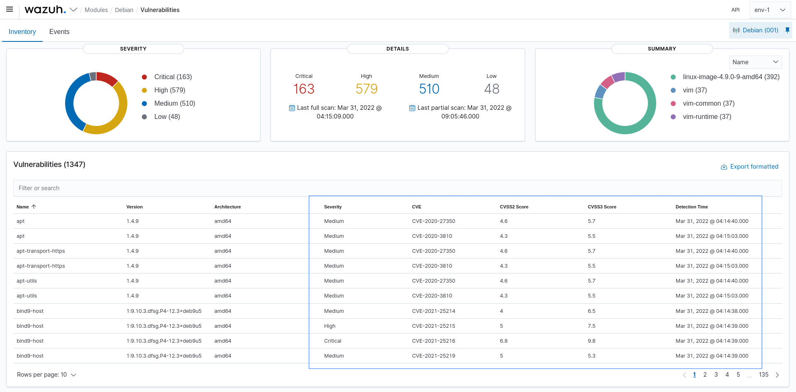Click the agent connection status icon beside Debian
The height and width of the screenshot is (392, 796).
(x=737, y=30)
